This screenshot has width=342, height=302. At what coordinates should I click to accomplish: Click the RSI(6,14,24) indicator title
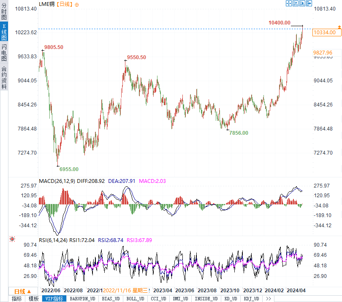(53, 240)
